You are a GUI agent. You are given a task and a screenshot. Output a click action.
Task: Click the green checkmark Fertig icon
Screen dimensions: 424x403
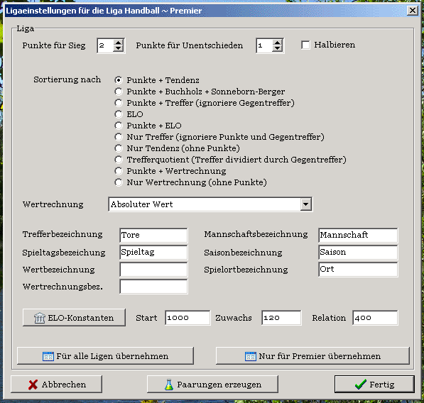point(361,385)
